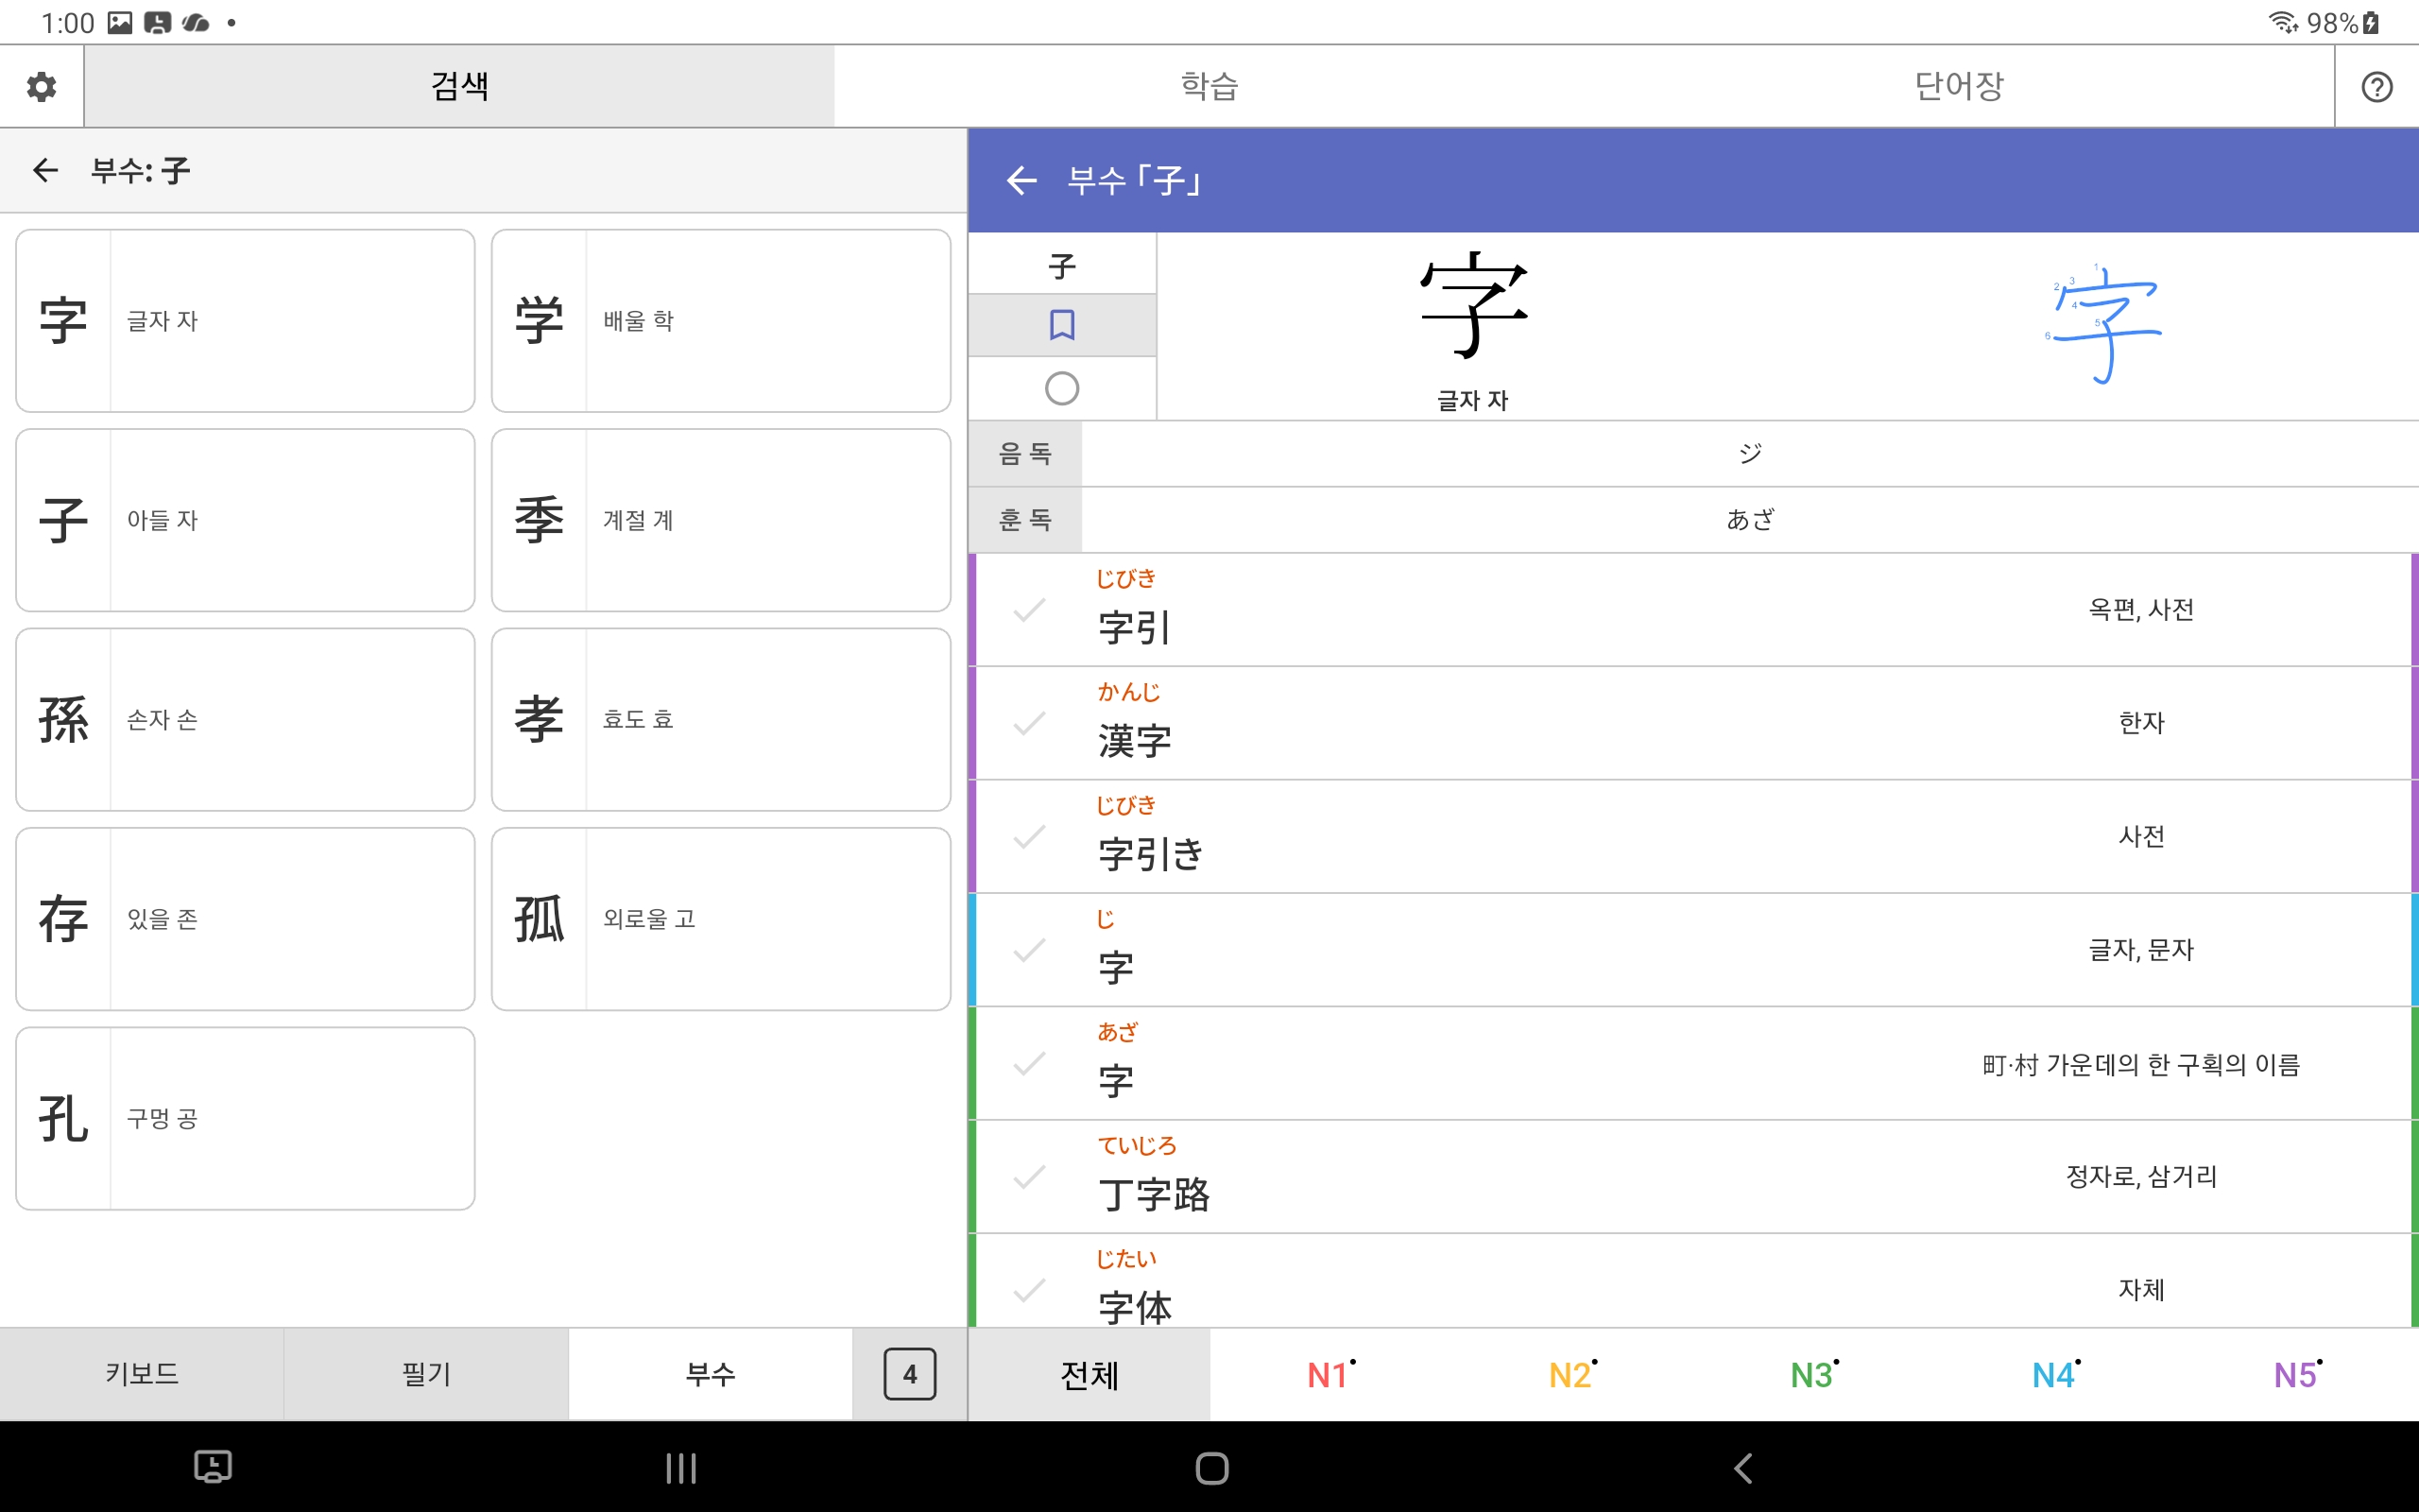Filter words by N1 level
The image size is (2419, 1512).
coord(1330,1375)
